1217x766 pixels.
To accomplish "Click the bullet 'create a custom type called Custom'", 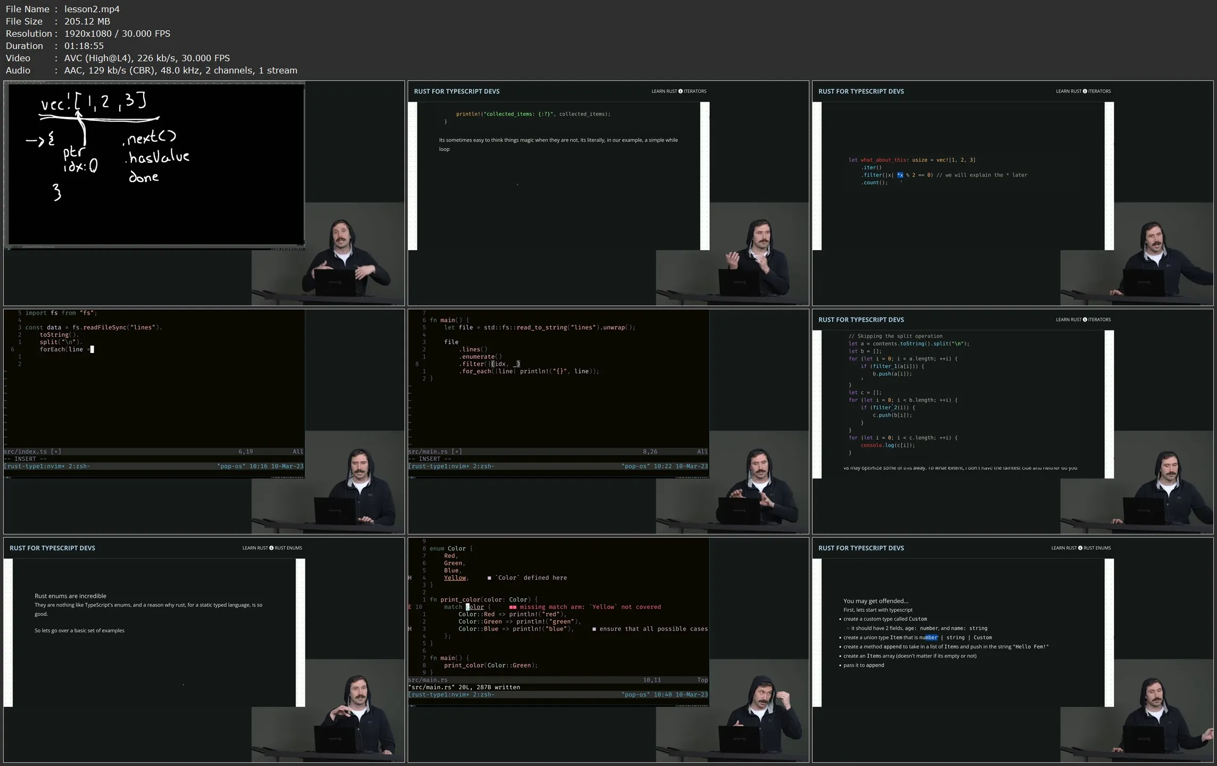I will point(885,619).
